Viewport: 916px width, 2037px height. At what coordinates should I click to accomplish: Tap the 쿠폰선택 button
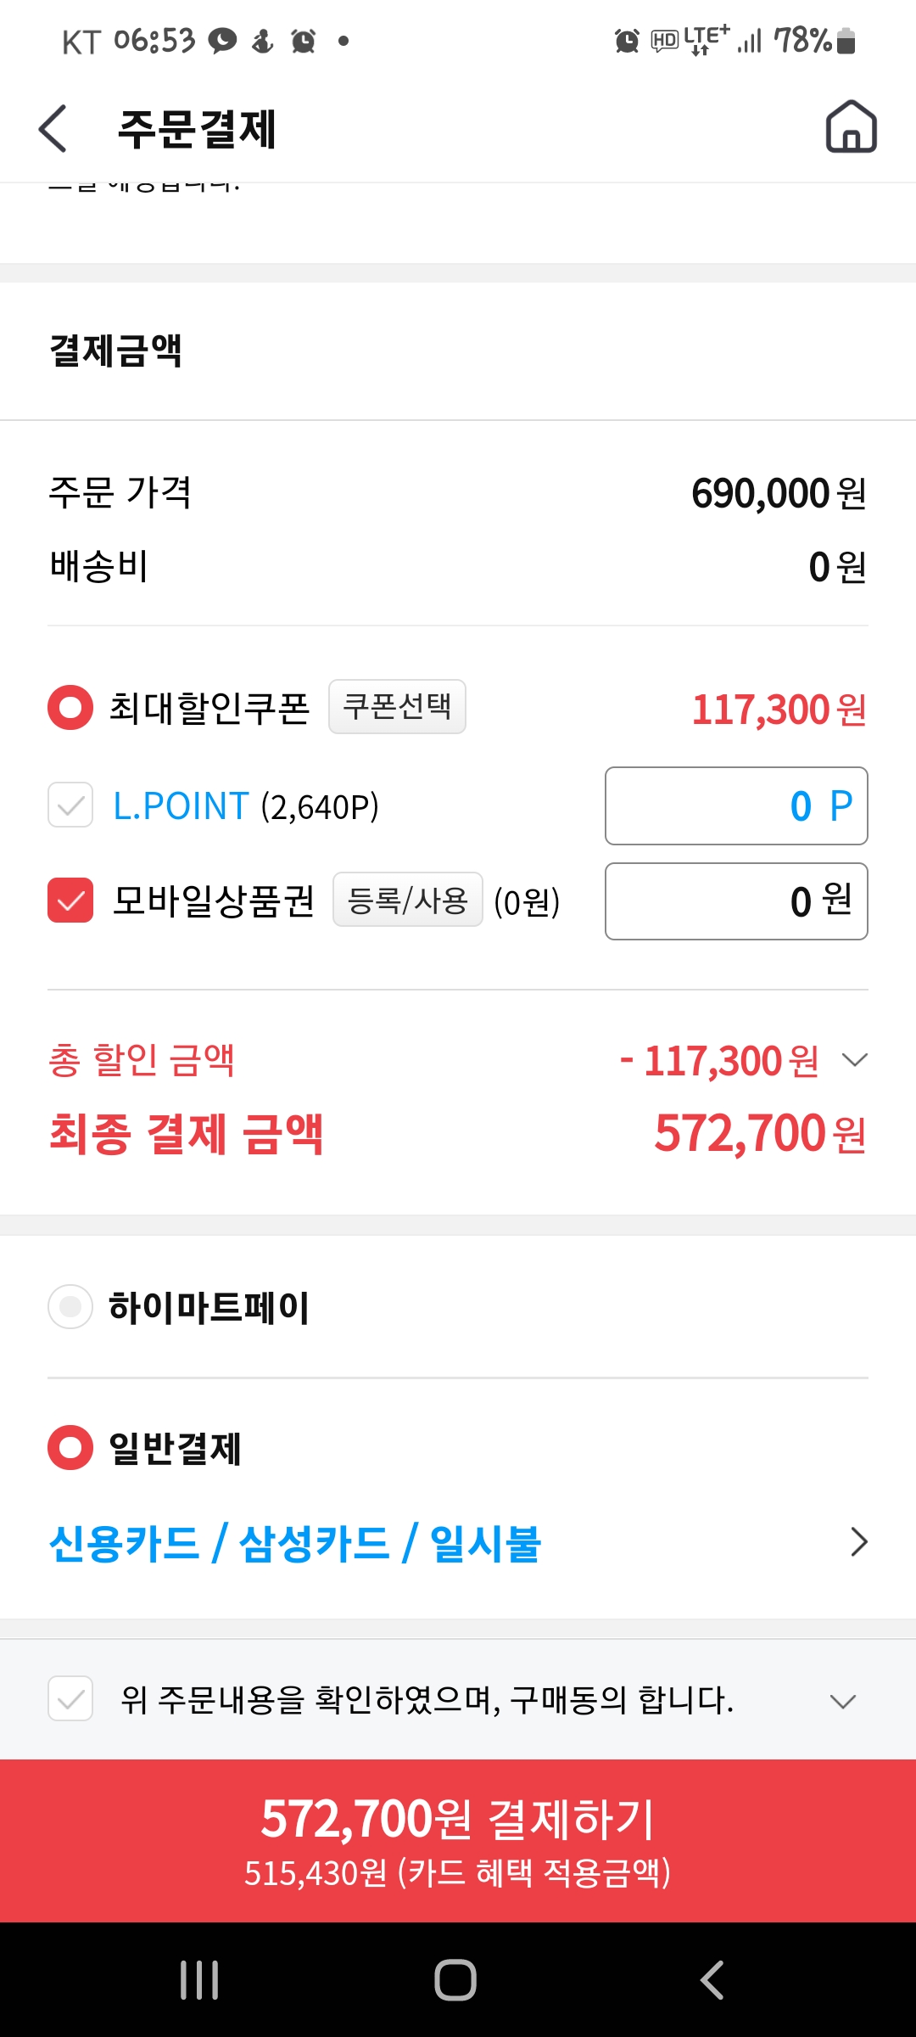tap(397, 706)
